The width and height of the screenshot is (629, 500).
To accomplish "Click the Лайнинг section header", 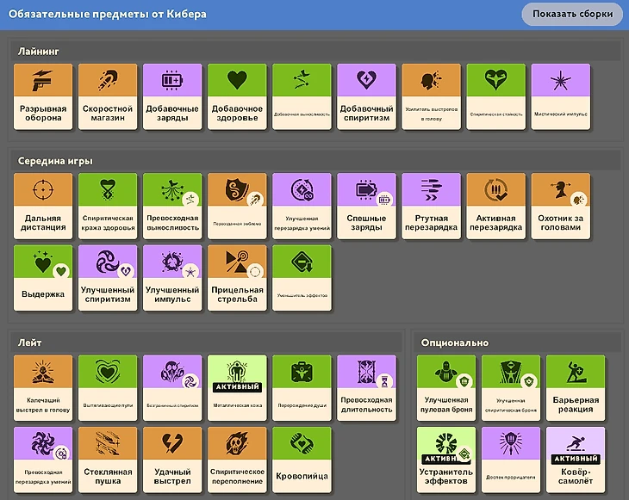I will click(39, 52).
